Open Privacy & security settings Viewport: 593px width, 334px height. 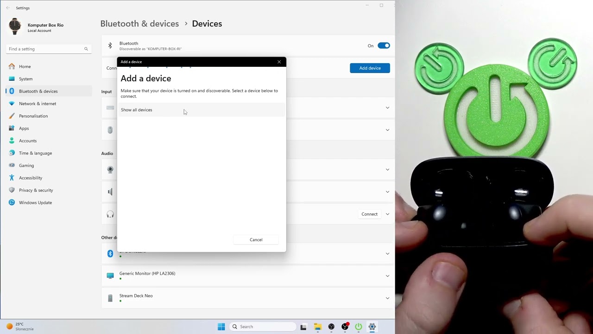click(x=49, y=190)
